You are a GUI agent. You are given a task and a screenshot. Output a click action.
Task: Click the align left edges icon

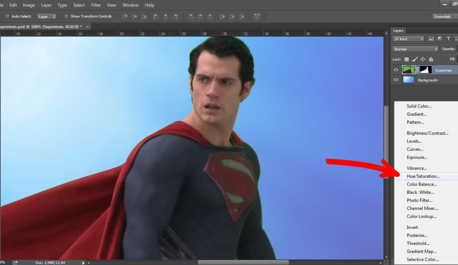pos(156,16)
